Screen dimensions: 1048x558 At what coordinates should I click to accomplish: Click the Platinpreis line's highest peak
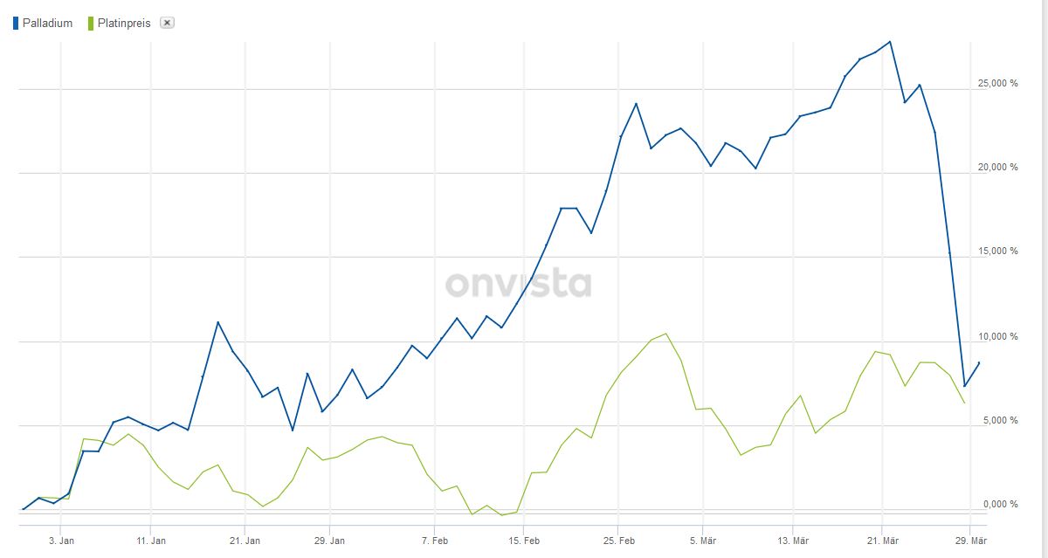pos(666,334)
